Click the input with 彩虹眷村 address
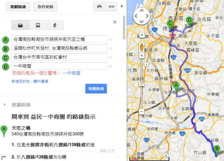Viewport: 224px width, 161px height. pyautogui.click(x=59, y=57)
